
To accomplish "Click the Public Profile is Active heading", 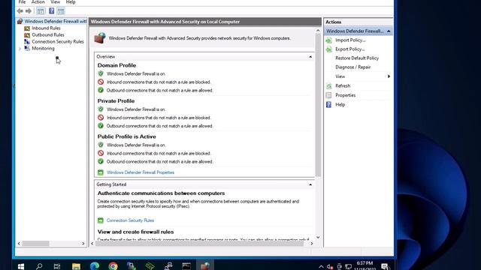I will (127, 136).
